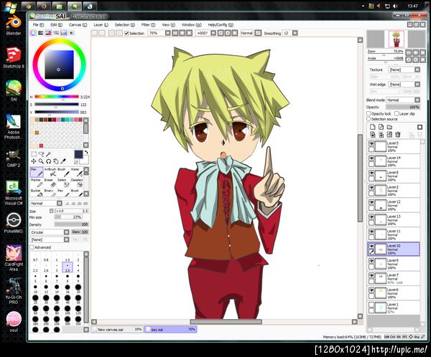Screen dimensions: 431x357
Task: Open the Canvas menu
Action: click(78, 24)
